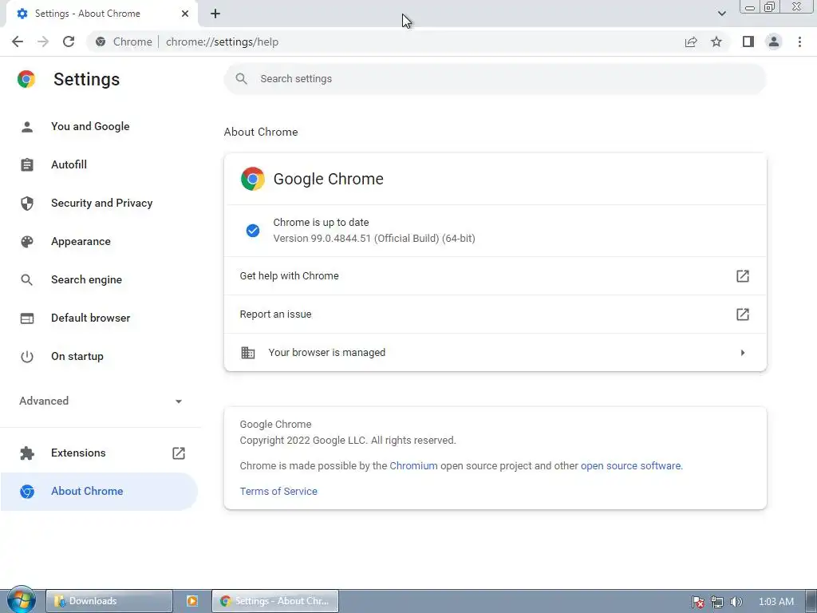Click the magnifier icon in Search settings
The width and height of the screenshot is (817, 613).
tap(241, 79)
